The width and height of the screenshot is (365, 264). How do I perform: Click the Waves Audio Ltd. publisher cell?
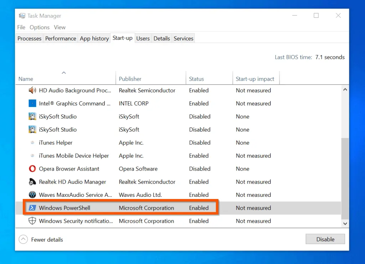pos(140,195)
